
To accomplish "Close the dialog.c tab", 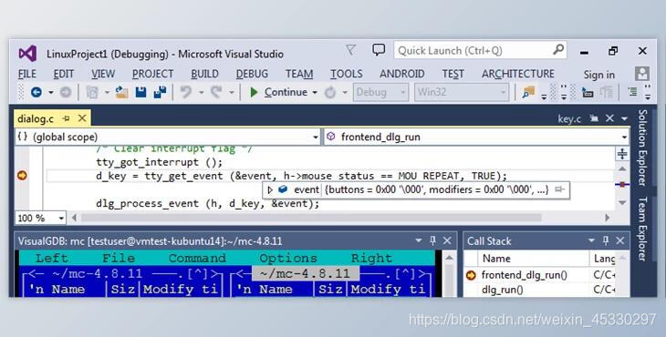I will click(82, 118).
